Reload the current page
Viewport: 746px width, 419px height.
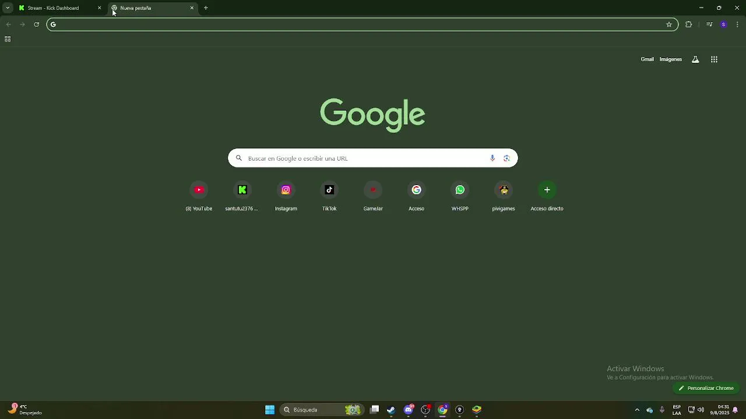pos(36,24)
